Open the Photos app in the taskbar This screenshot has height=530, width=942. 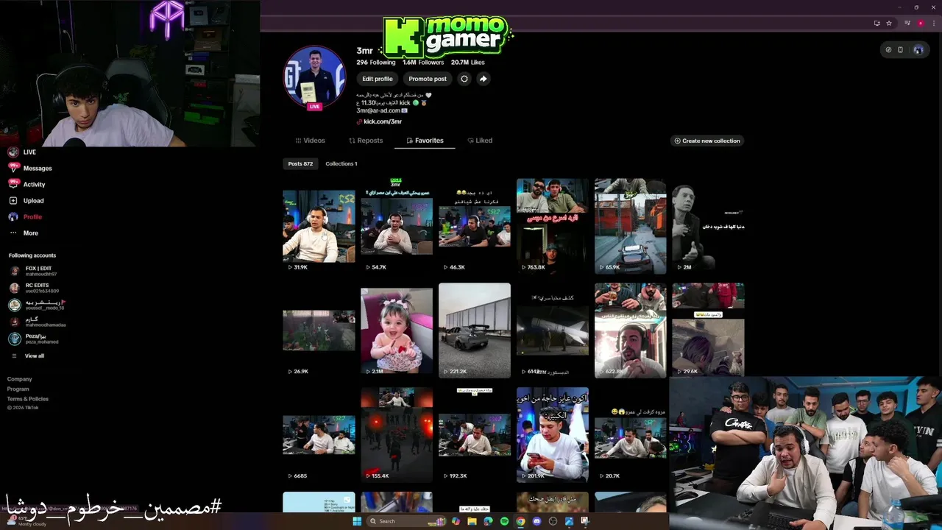point(569,521)
